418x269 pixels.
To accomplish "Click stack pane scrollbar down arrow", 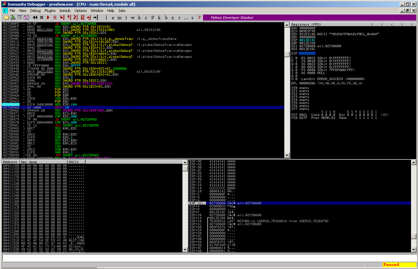I will coord(413,249).
